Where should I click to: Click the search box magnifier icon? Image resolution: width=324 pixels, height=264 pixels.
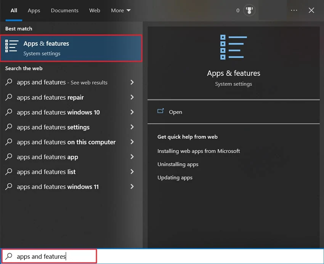9,256
